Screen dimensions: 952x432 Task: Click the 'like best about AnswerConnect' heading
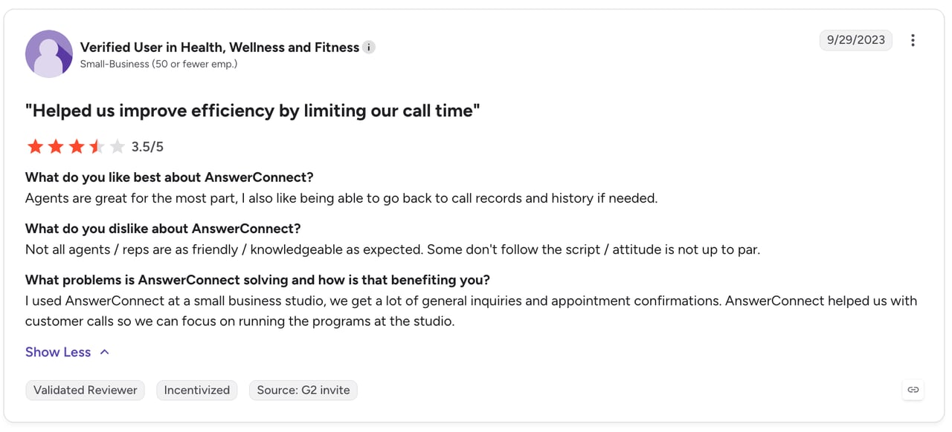(x=170, y=177)
